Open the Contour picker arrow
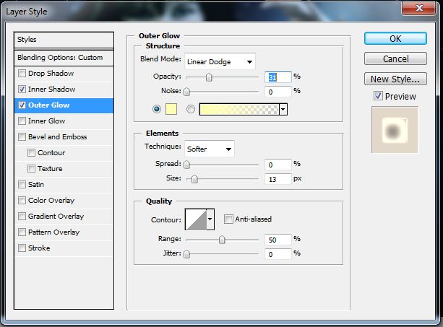443x327 pixels. (210, 219)
